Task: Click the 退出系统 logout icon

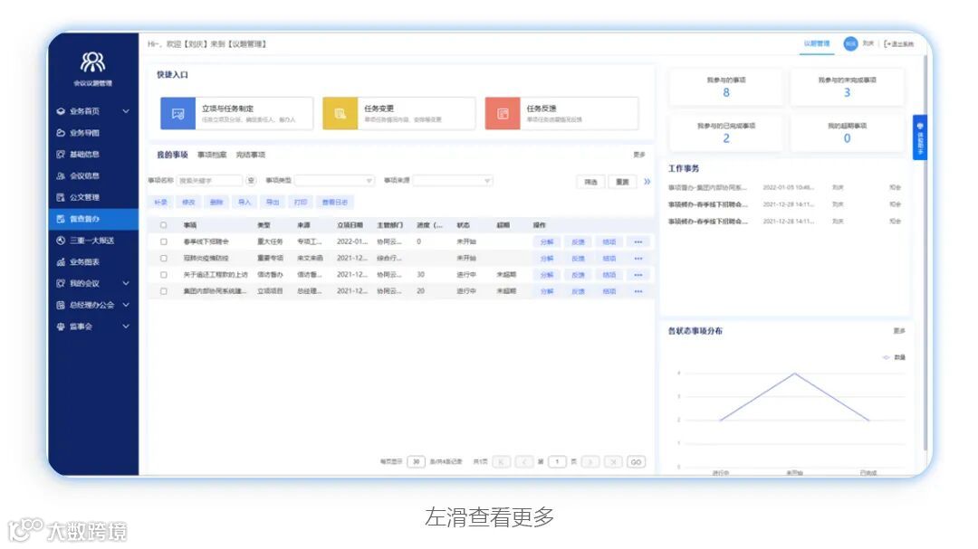Action: point(887,44)
